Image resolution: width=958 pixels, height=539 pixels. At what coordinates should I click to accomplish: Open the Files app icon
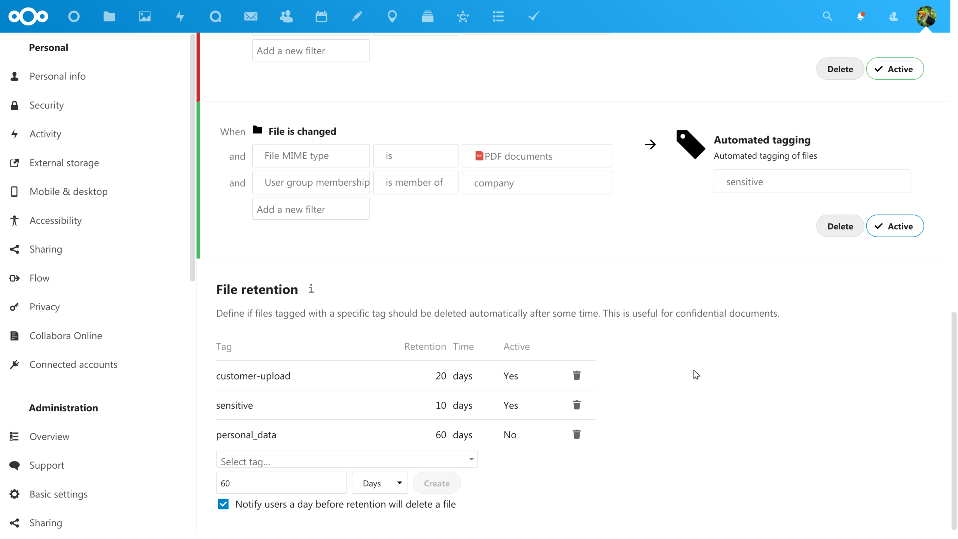pyautogui.click(x=109, y=16)
